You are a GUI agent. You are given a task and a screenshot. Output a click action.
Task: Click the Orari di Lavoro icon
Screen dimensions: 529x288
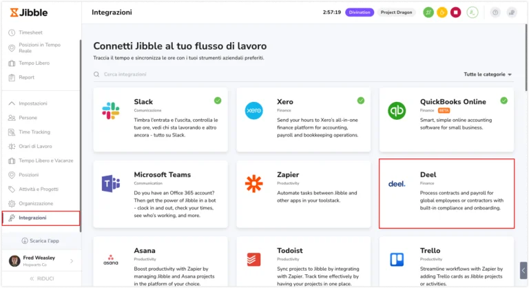[x=12, y=146]
